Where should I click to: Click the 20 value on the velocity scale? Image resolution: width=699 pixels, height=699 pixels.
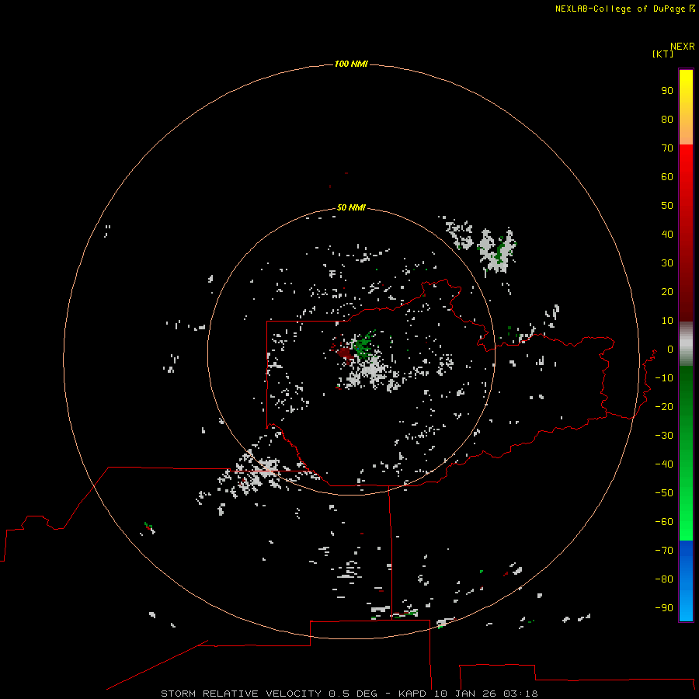point(667,292)
